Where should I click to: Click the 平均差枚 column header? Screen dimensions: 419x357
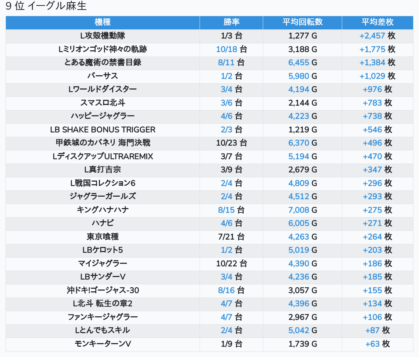point(377,22)
